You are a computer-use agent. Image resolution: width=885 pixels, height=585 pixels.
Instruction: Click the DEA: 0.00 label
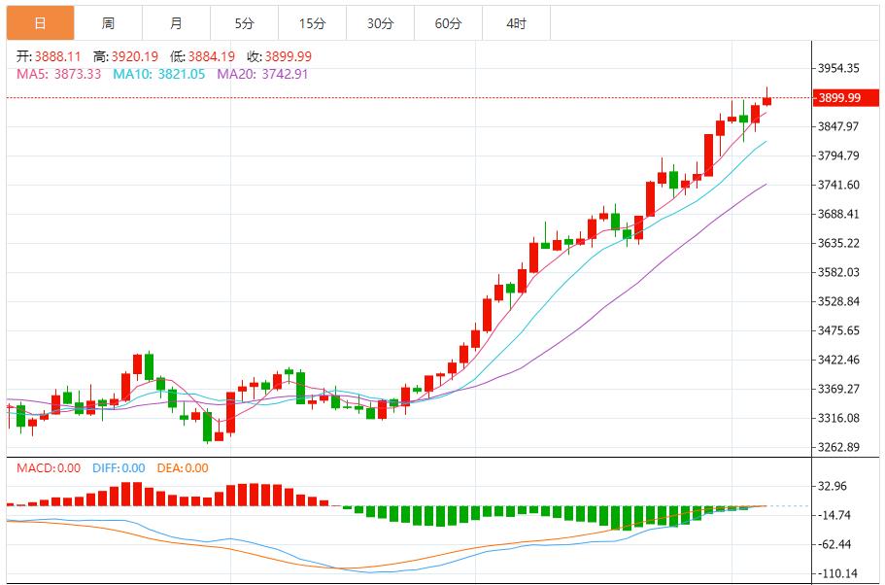[182, 468]
